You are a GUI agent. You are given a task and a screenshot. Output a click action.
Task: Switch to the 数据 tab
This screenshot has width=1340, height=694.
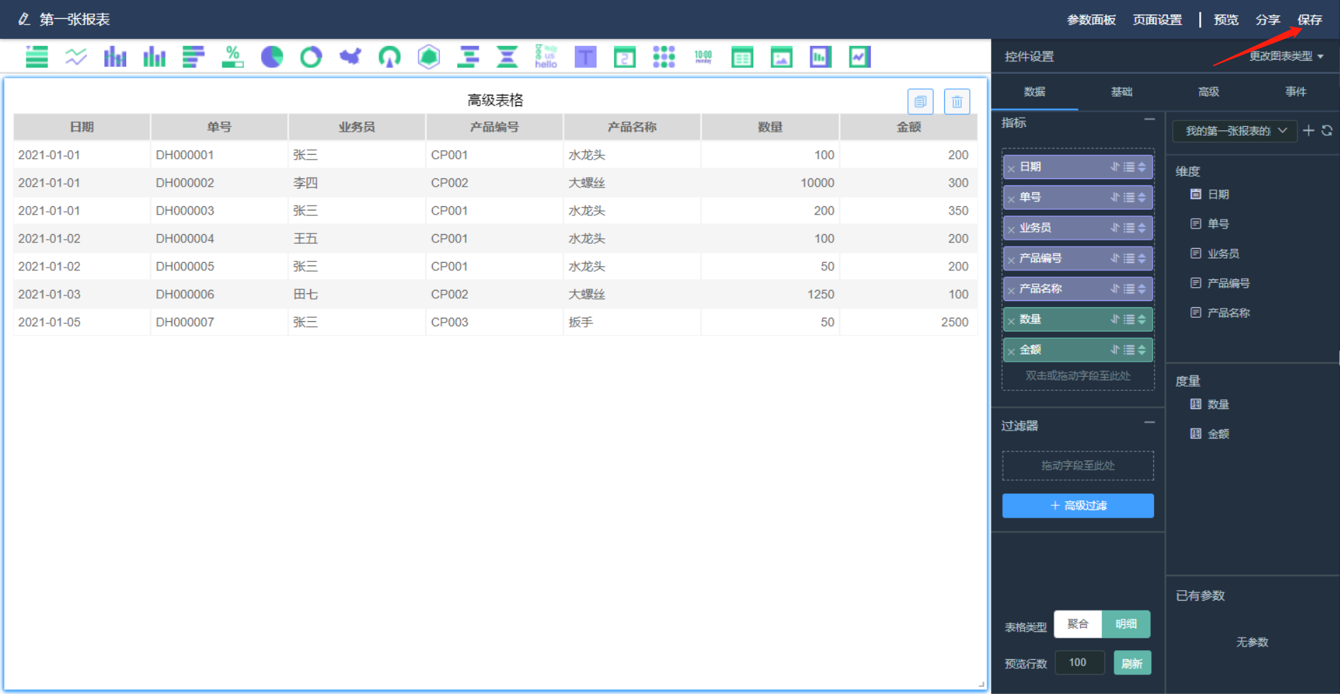click(1035, 92)
